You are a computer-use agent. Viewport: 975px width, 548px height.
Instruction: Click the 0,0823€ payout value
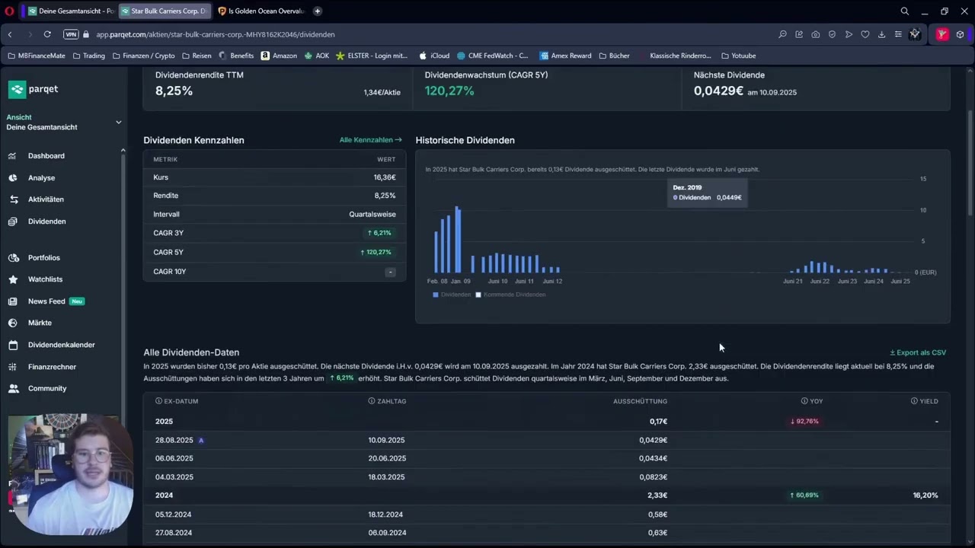653,477
